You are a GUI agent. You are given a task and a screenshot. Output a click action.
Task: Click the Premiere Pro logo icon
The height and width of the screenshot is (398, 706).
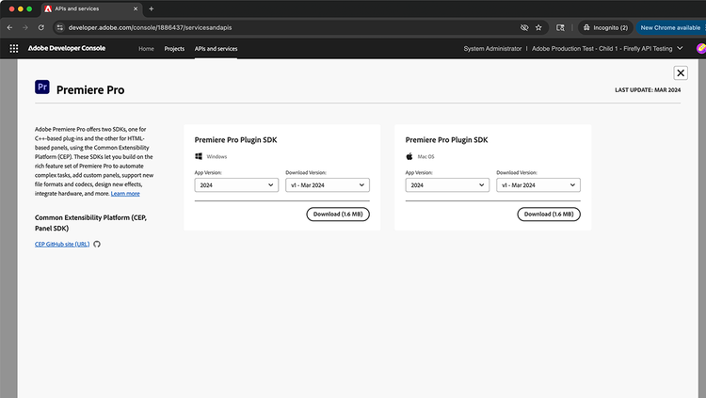tap(42, 88)
